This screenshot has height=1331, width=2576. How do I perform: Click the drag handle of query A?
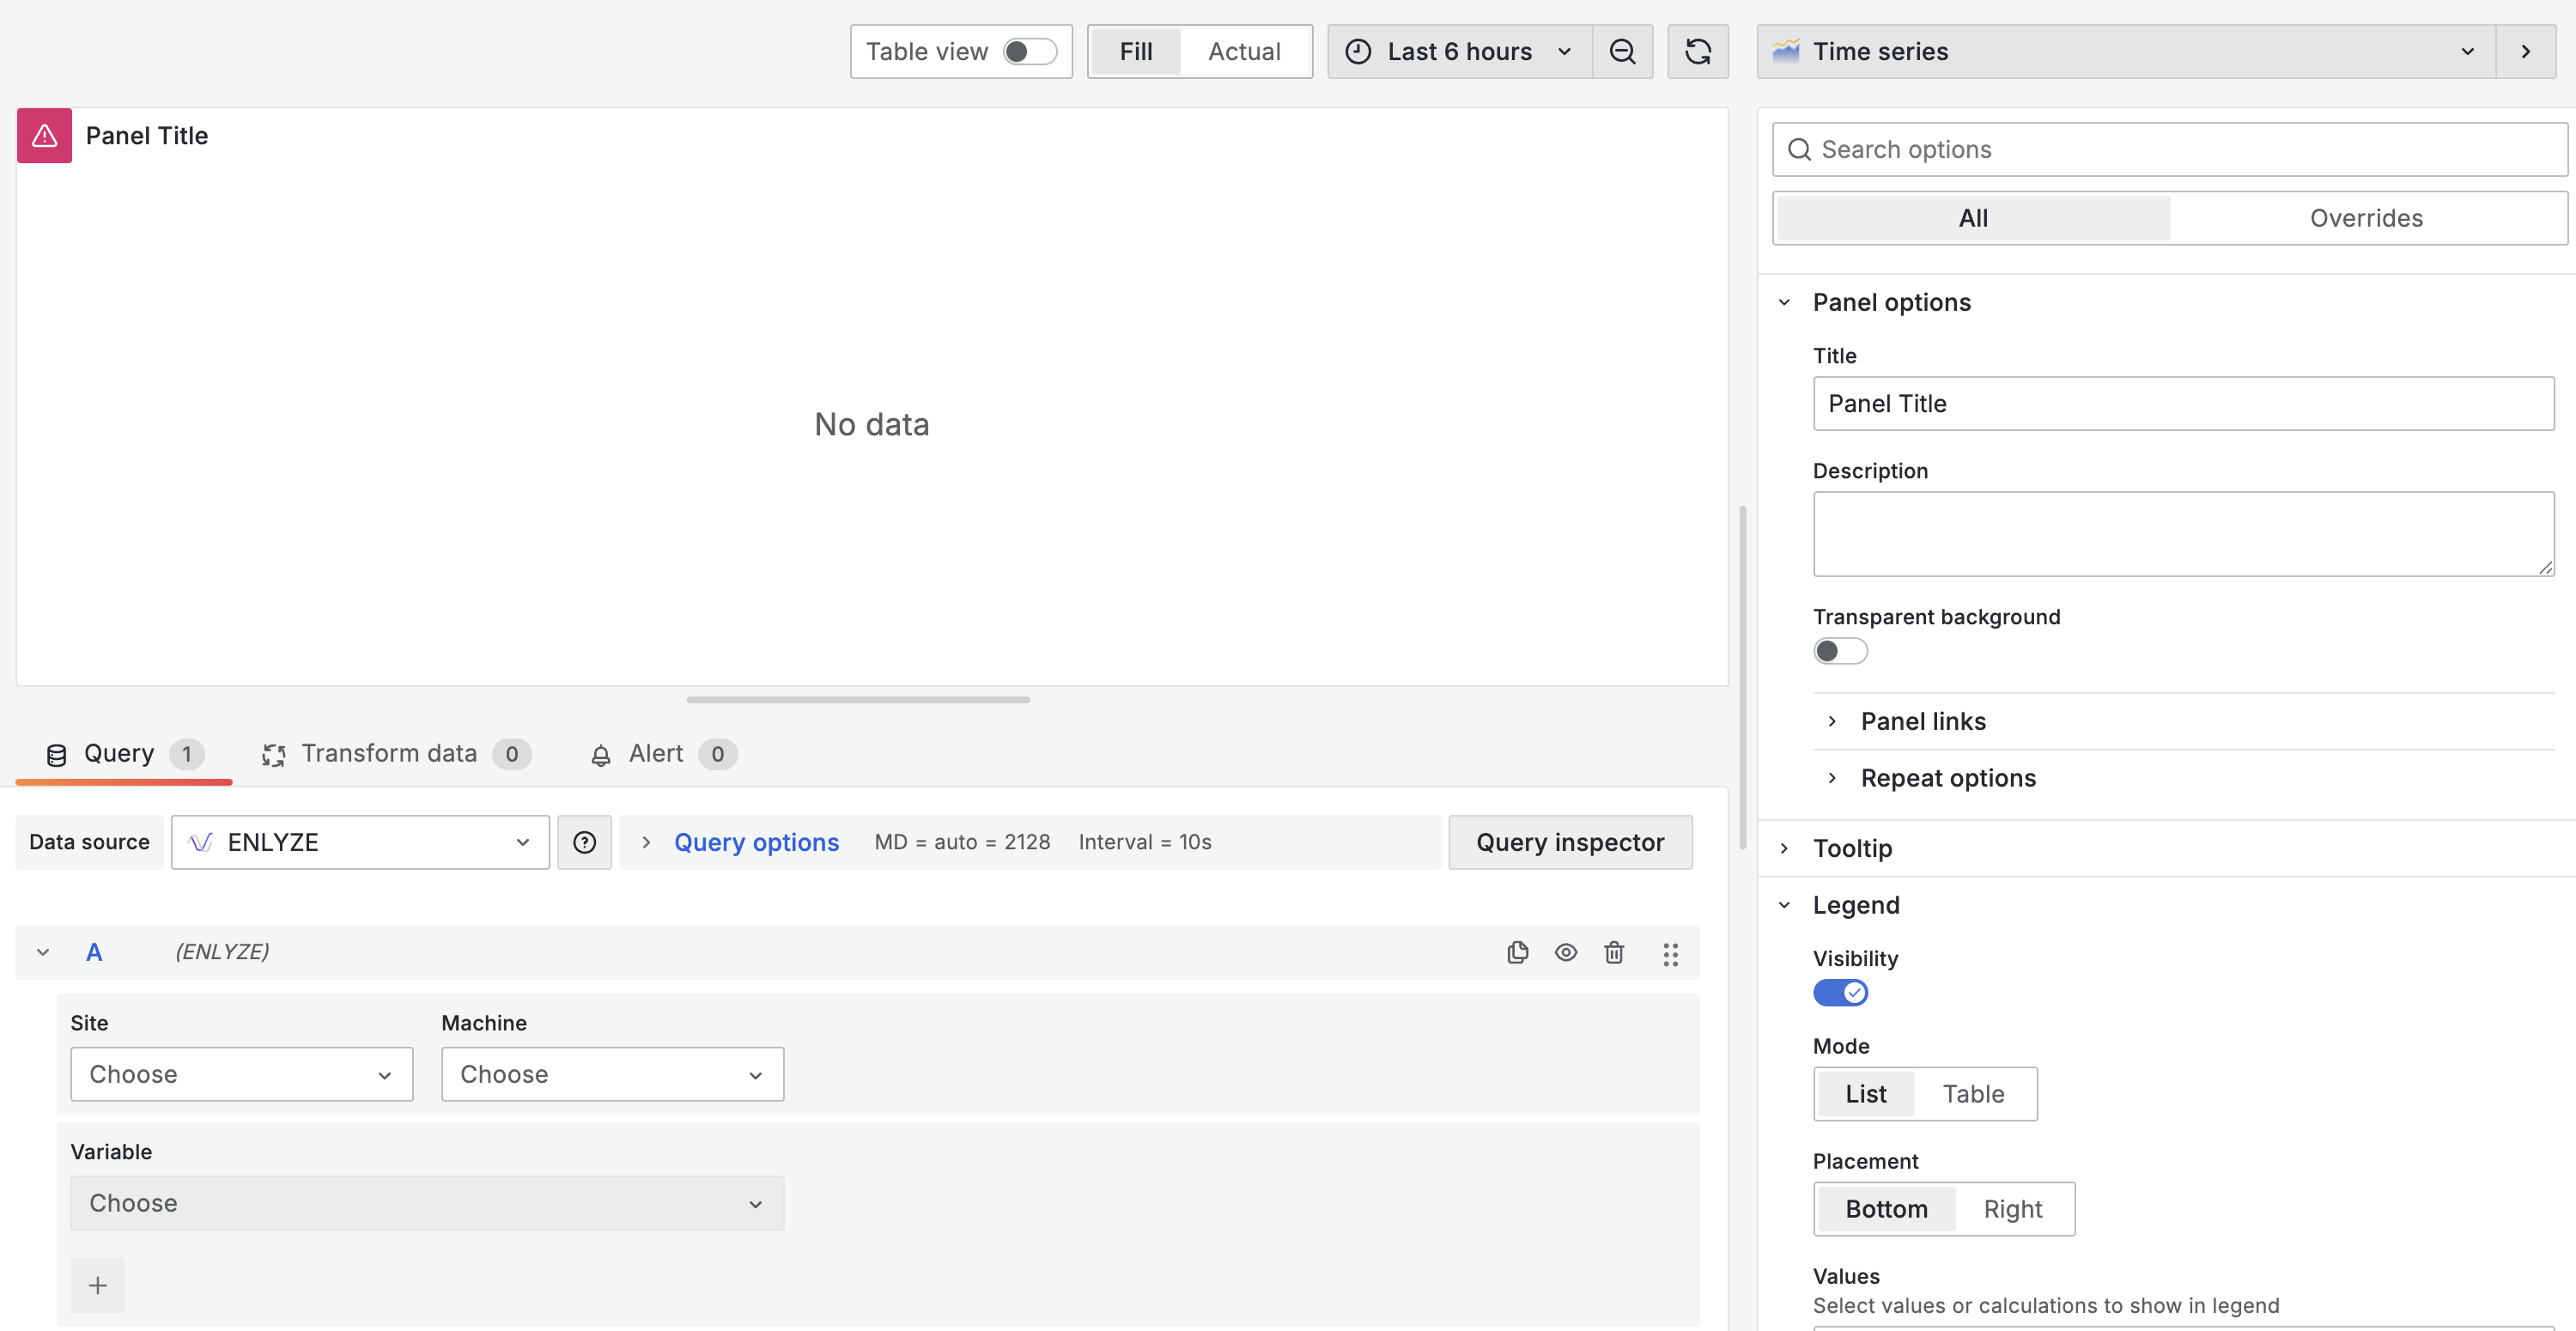(x=1670, y=954)
